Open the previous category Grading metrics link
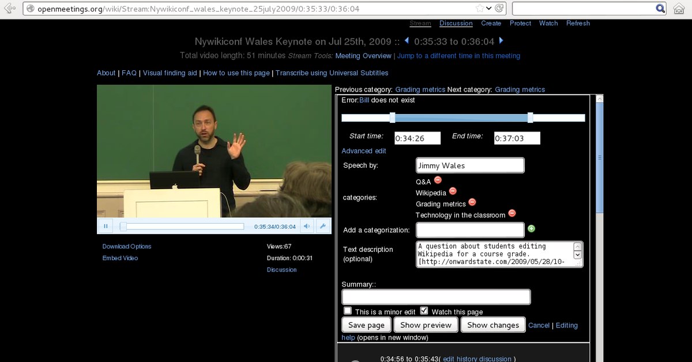This screenshot has width=692, height=362. 420,89
